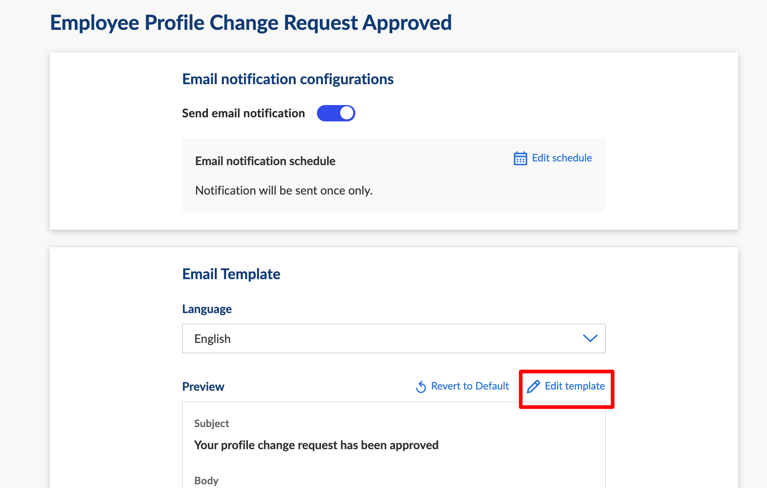
Task: Click the Preview section label
Action: tap(203, 387)
